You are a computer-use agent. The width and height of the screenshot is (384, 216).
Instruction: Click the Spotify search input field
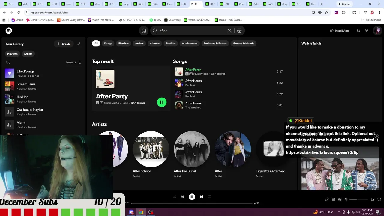point(192,31)
